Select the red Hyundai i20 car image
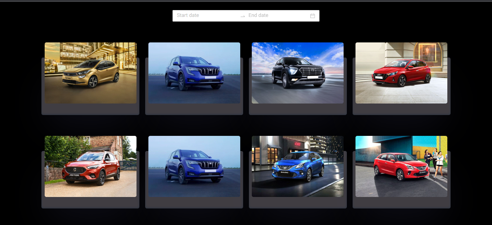The height and width of the screenshot is (225, 492). 401,73
